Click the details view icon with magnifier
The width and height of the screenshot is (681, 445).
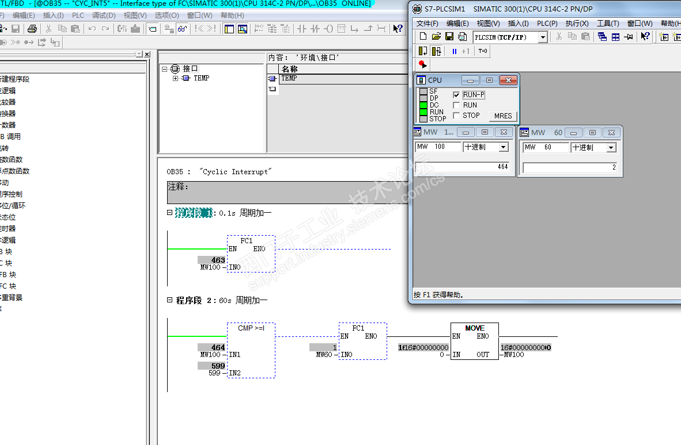click(243, 29)
